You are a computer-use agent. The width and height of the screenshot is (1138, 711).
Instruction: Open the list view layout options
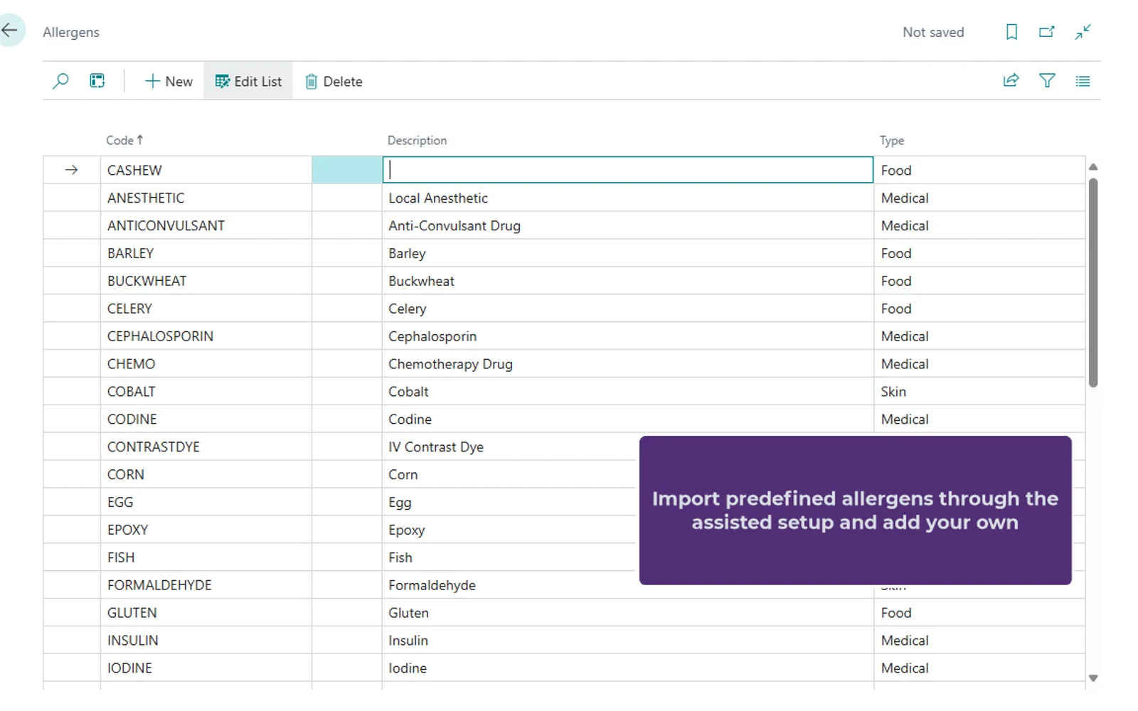point(1083,81)
